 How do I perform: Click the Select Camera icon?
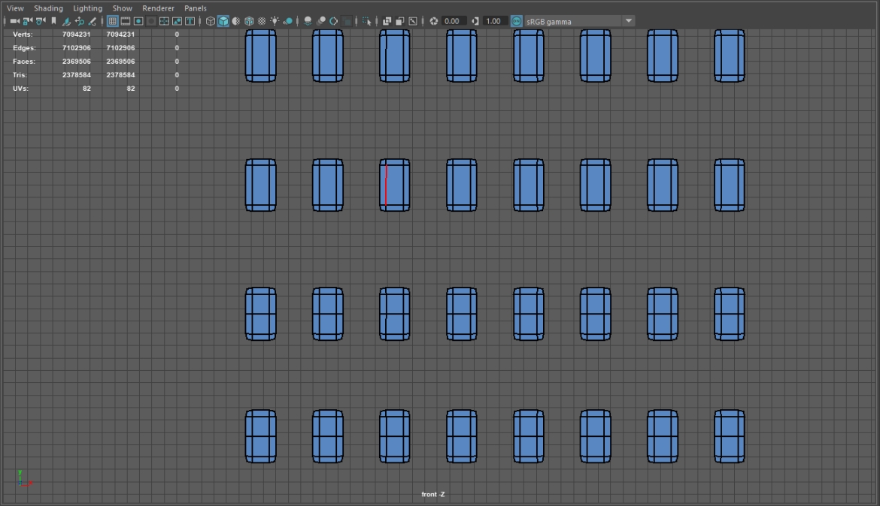point(14,21)
